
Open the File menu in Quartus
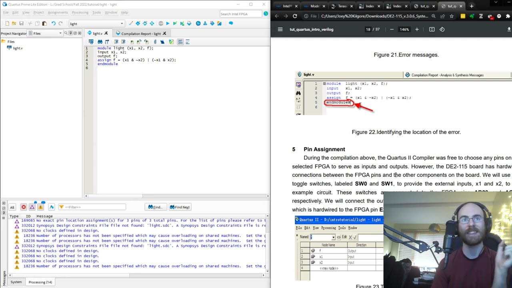pyautogui.click(x=6, y=13)
